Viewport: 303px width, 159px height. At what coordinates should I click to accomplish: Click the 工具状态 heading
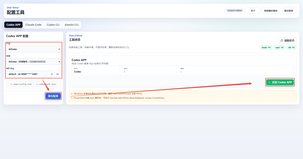(75, 40)
